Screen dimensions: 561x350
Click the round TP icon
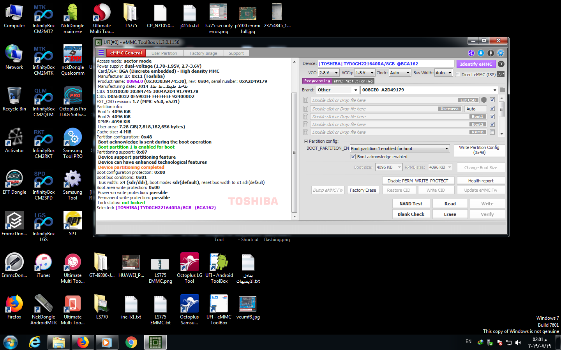pyautogui.click(x=501, y=64)
